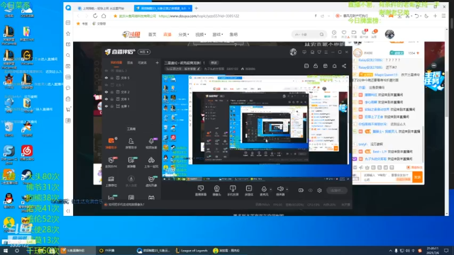Click the user avatar in streaming app title bar
This screenshot has height=255, width=454.
pos(293,52)
